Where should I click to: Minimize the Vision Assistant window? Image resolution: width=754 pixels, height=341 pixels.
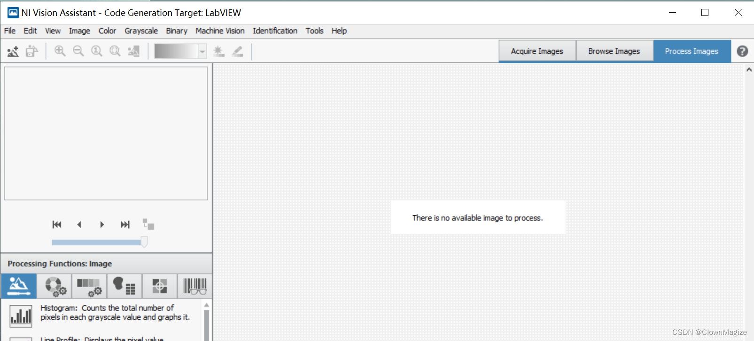[x=672, y=13]
